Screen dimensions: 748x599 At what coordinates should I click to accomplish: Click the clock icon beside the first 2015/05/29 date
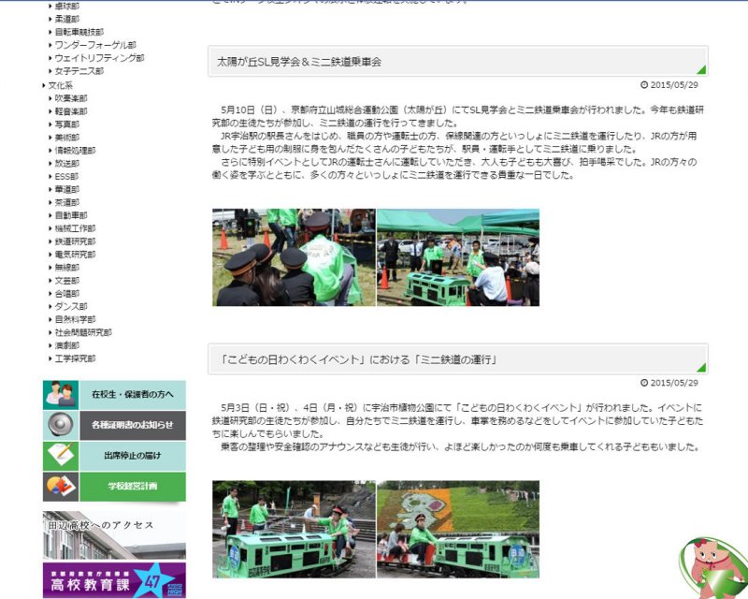coord(644,84)
